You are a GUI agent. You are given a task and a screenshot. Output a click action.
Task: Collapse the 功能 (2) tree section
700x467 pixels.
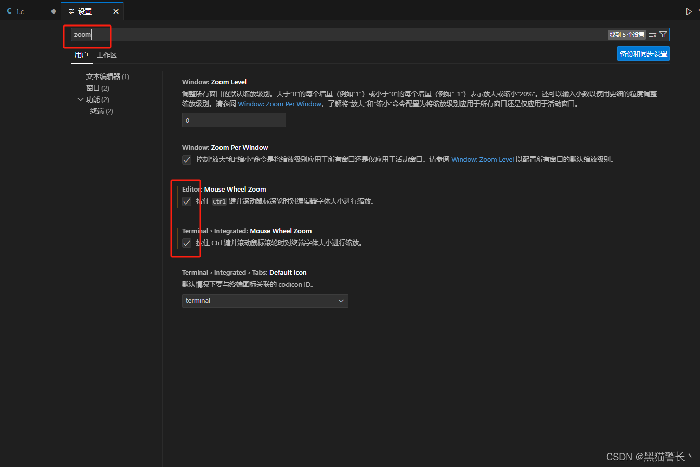[x=81, y=99]
